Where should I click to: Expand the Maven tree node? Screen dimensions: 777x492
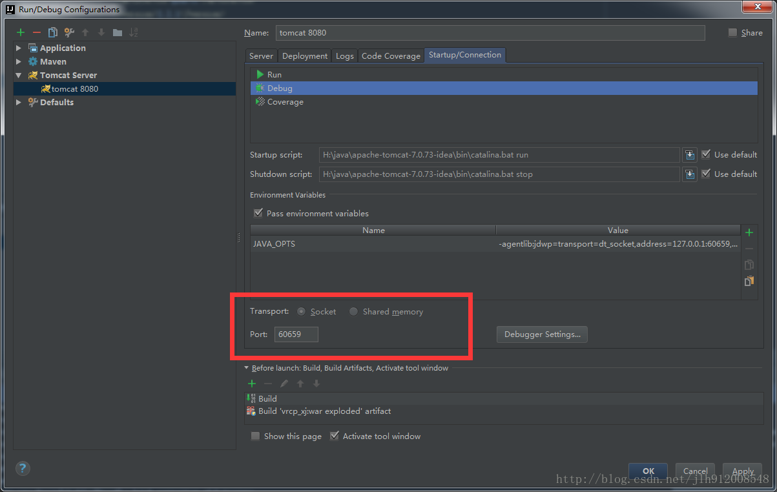click(19, 62)
